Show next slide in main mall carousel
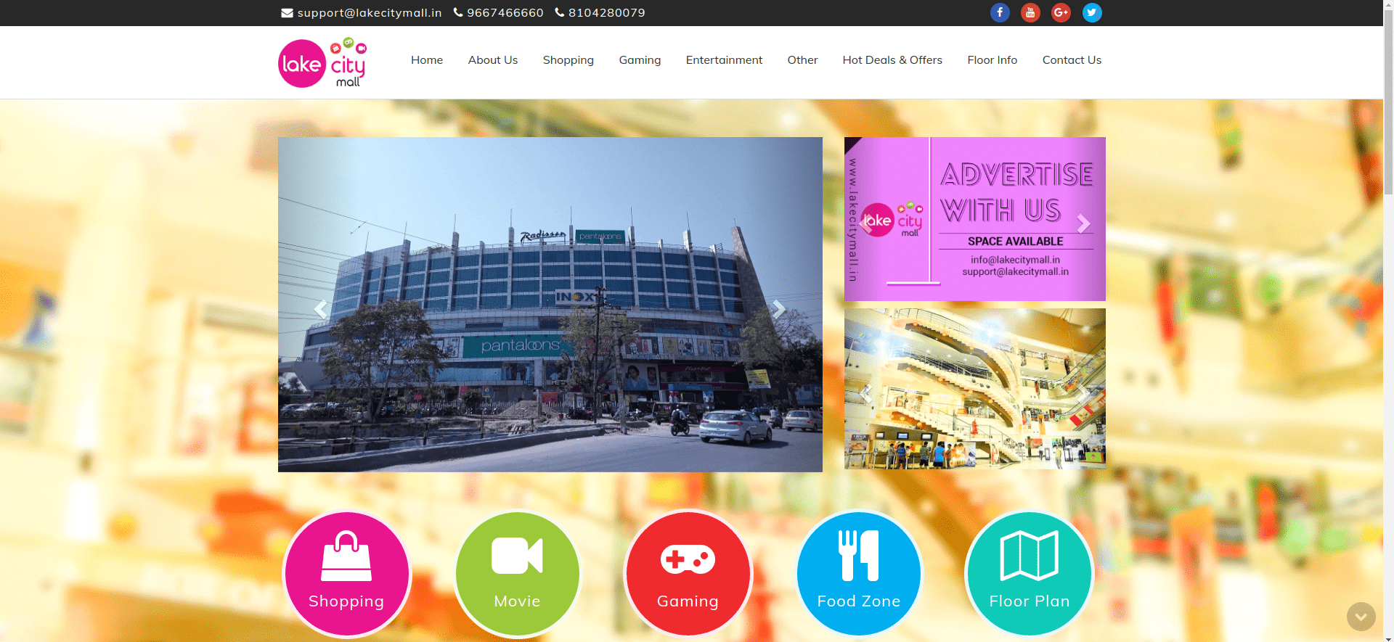Screen dimensions: 1394x642 [778, 309]
